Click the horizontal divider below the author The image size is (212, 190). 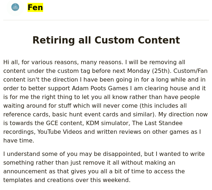(106, 20)
